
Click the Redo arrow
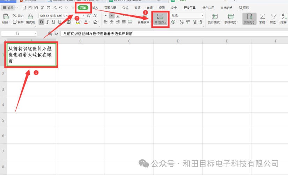[x=67, y=8]
